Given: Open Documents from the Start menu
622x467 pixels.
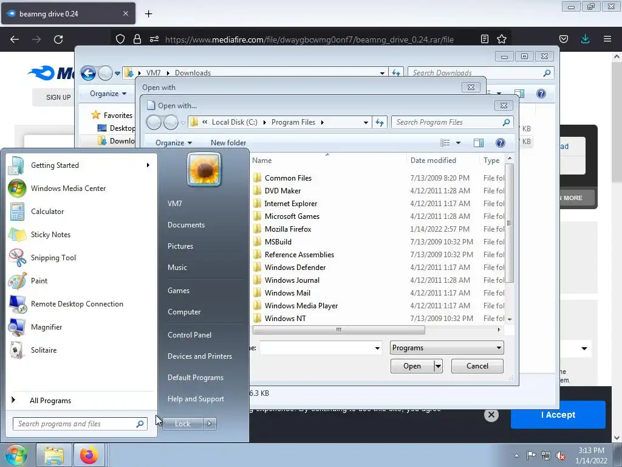Looking at the screenshot, I should click(186, 225).
